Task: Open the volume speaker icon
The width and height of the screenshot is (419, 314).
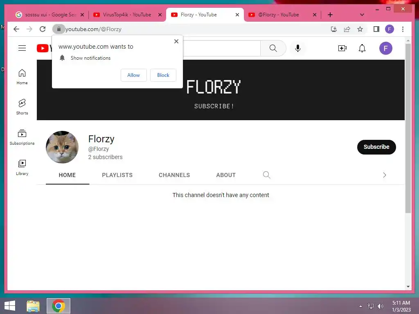Action: [x=380, y=306]
